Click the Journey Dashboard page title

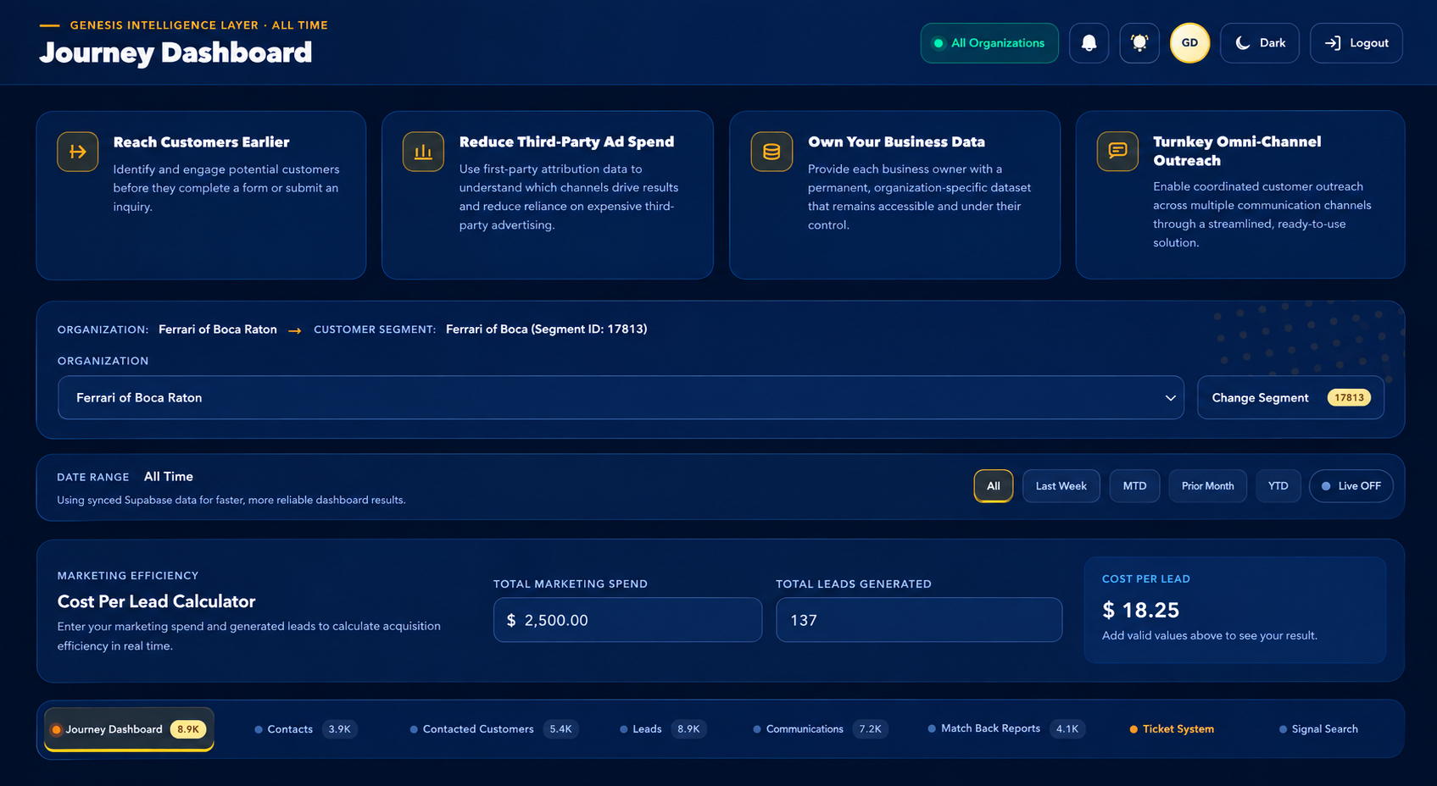(175, 53)
